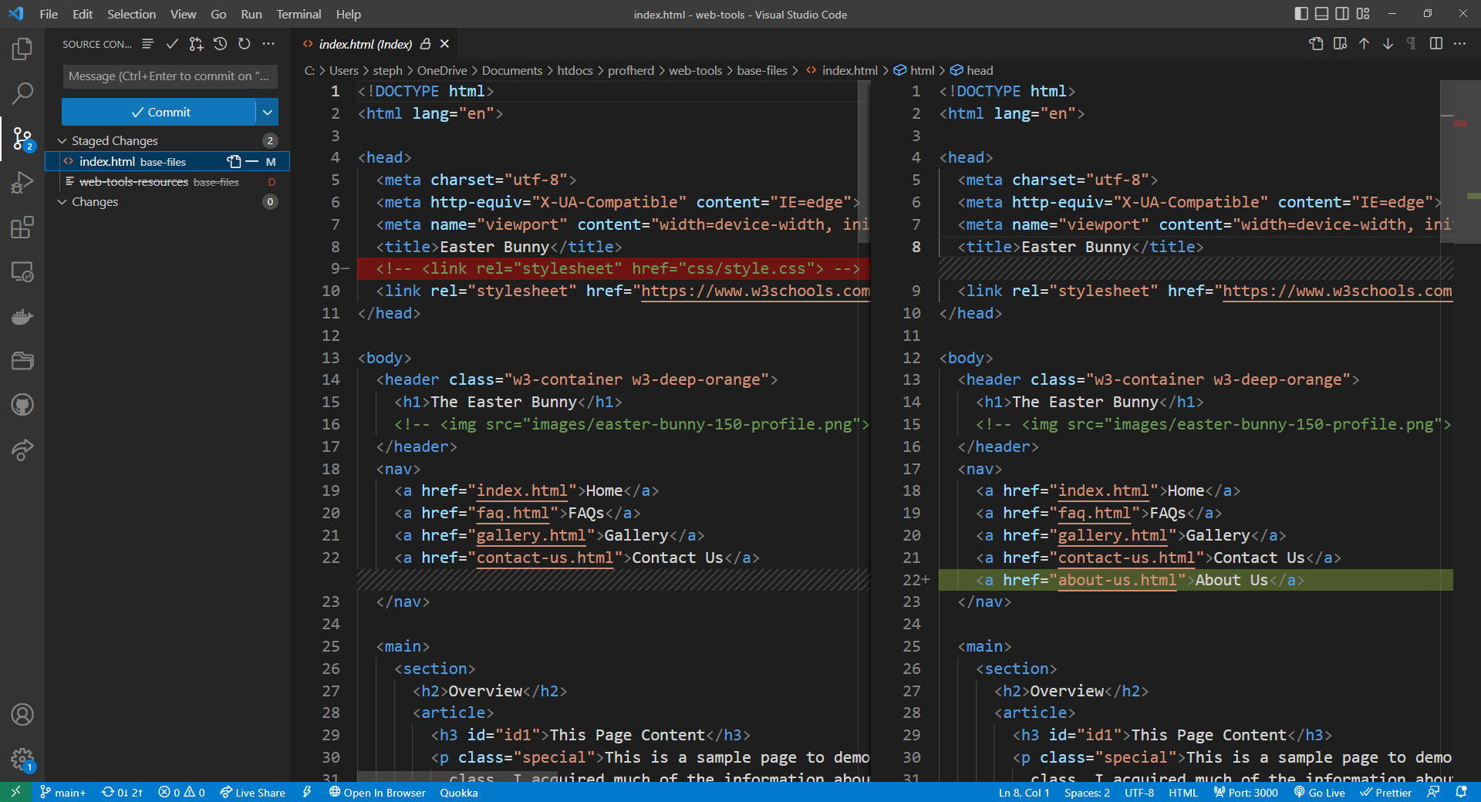
Task: Open the Selection menu
Action: [131, 14]
